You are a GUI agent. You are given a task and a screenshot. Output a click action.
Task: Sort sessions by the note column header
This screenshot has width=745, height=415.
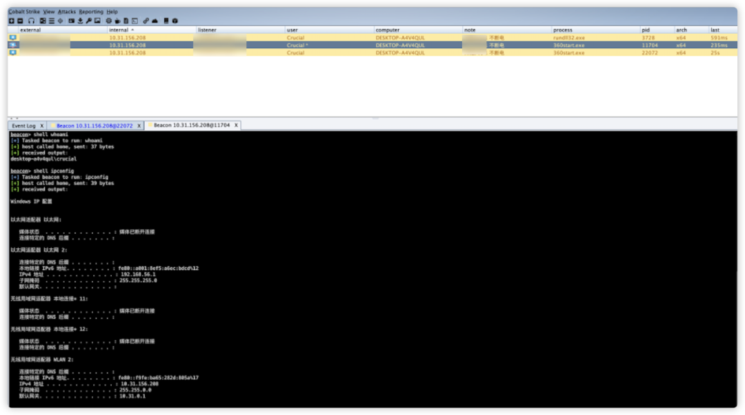507,30
